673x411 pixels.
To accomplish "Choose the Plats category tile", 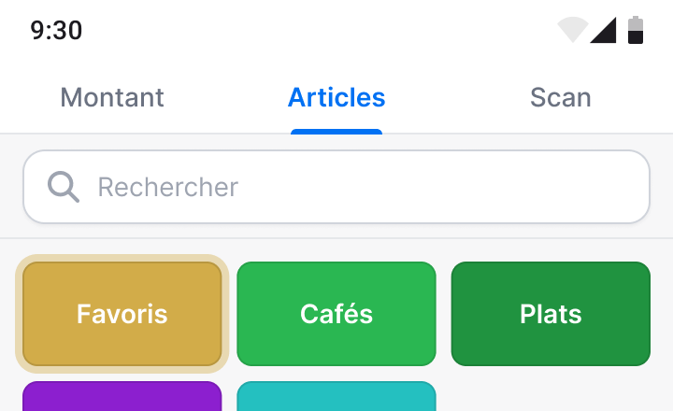I will tap(551, 314).
